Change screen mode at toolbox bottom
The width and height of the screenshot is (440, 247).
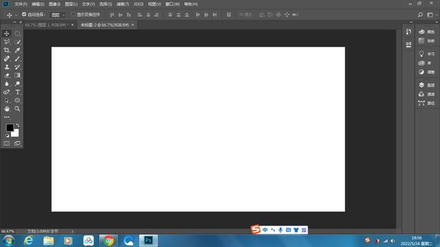17,143
